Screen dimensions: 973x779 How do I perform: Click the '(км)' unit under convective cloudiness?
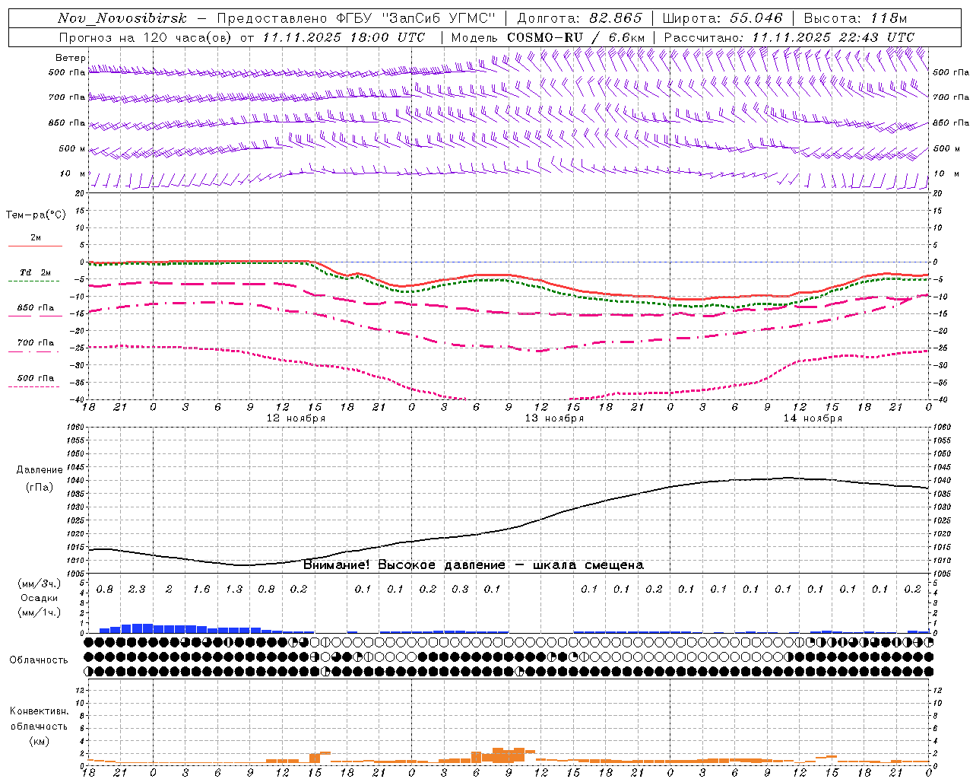(39, 741)
